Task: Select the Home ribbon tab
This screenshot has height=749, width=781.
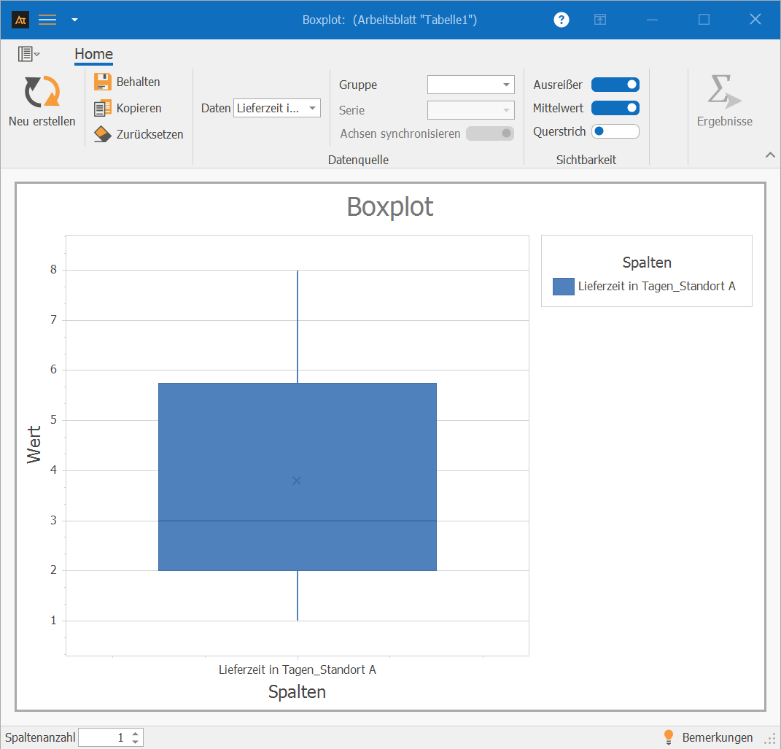Action: click(93, 54)
